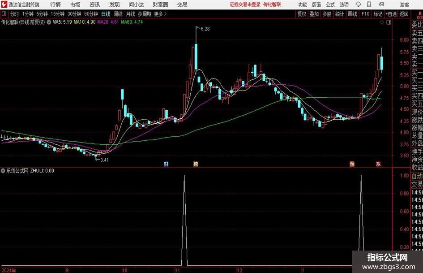Open the 选项 menu
The height and width of the screenshot is (273, 423).
point(344,4)
